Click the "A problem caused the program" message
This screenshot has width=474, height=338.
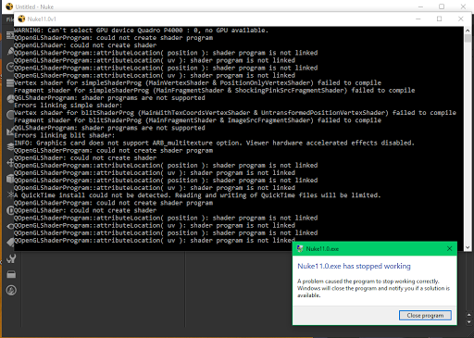pos(373,288)
